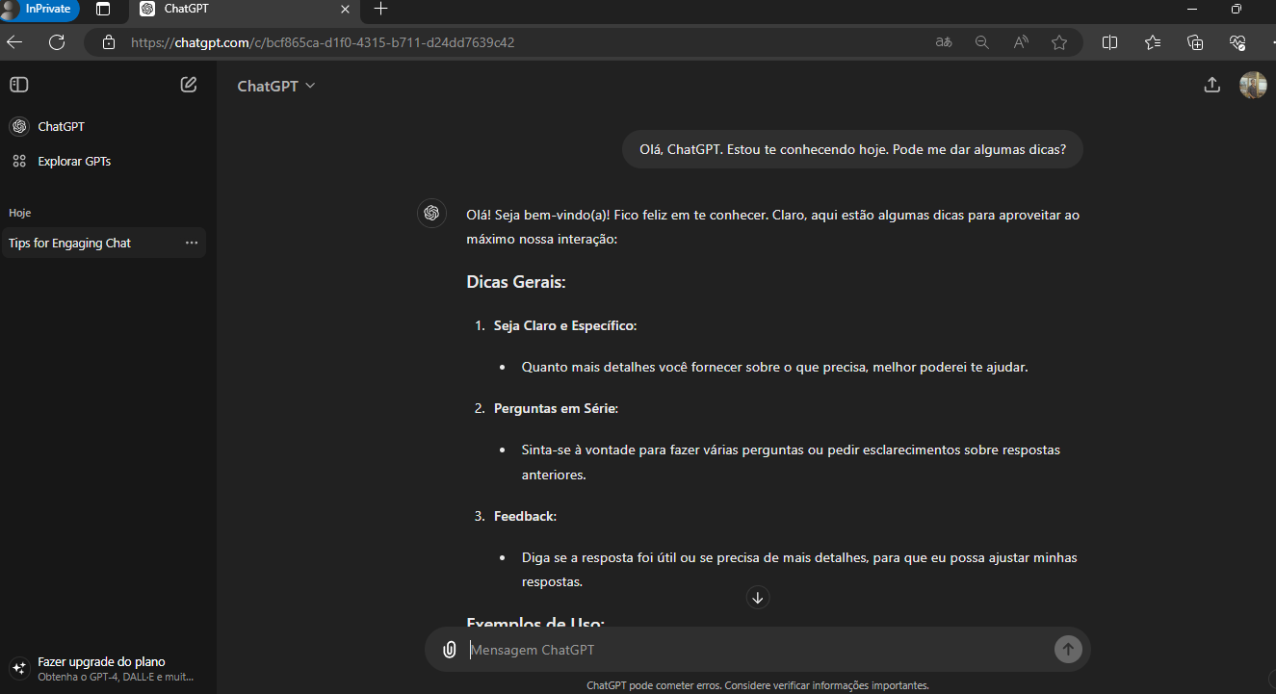Click the zoom magnifier icon in address bar

coord(982,42)
